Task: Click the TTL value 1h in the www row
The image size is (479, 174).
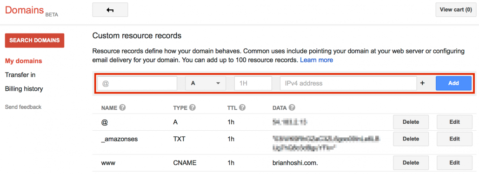Action: [231, 163]
